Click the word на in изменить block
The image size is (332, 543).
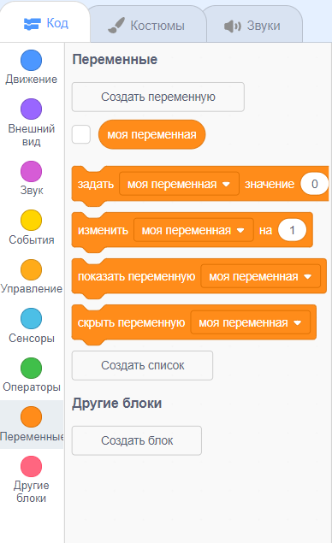tap(265, 230)
